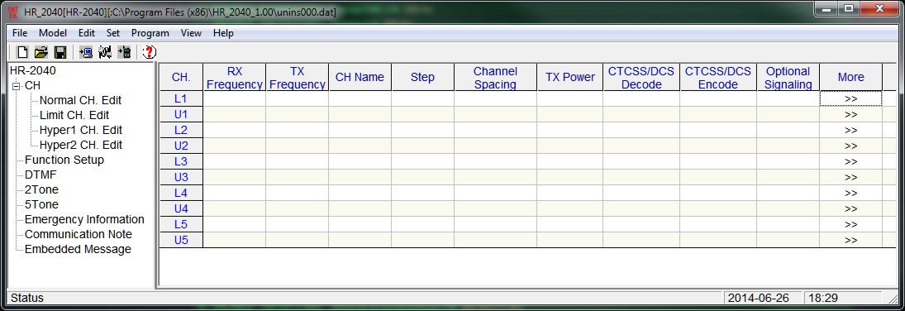This screenshot has height=311, width=905.
Task: Click TX Power cell for U3
Action: click(x=570, y=177)
